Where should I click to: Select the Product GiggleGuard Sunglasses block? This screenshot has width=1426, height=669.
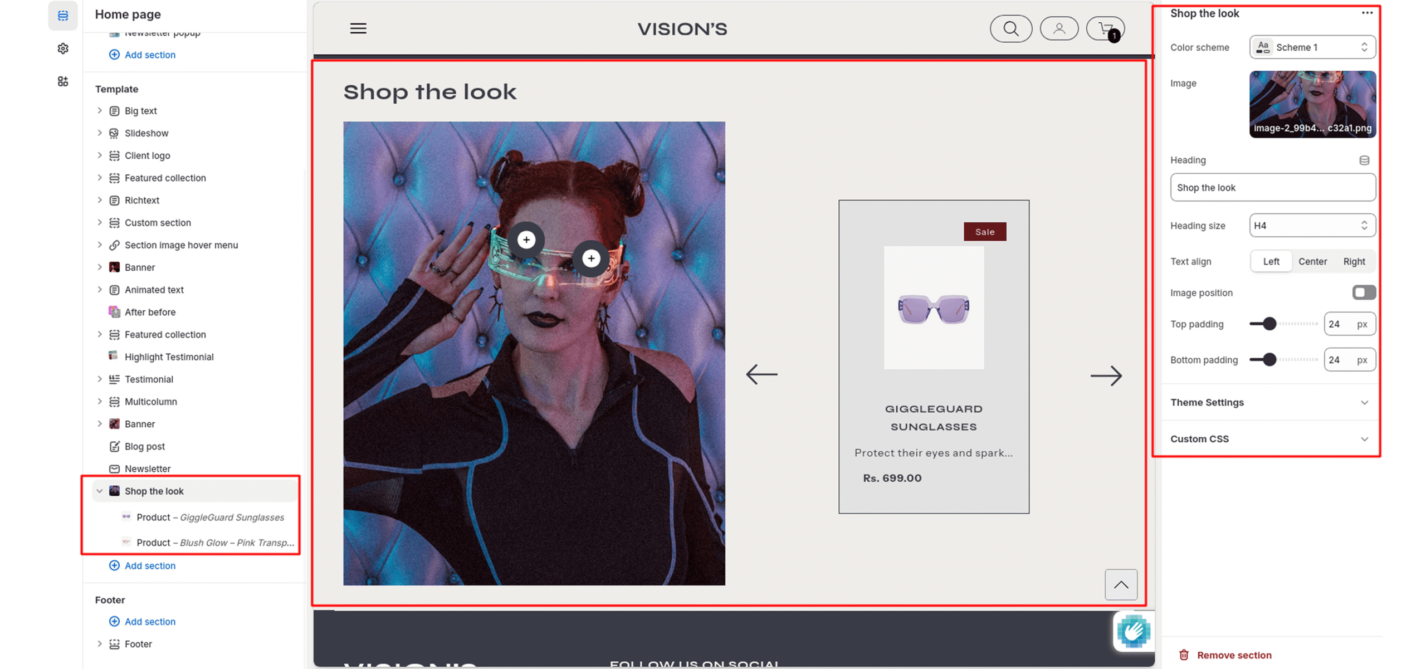pos(209,517)
